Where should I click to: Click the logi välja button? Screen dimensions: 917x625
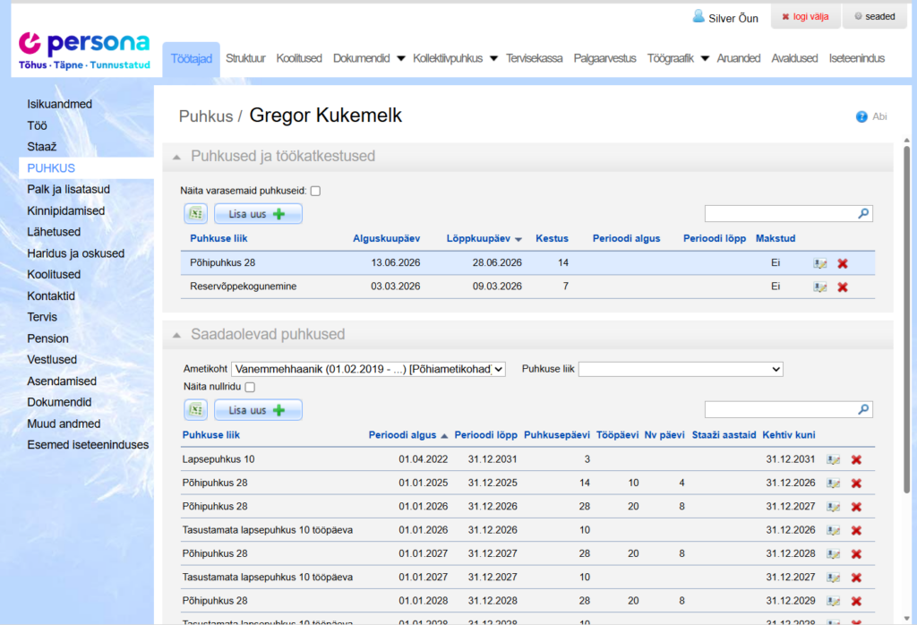(804, 16)
